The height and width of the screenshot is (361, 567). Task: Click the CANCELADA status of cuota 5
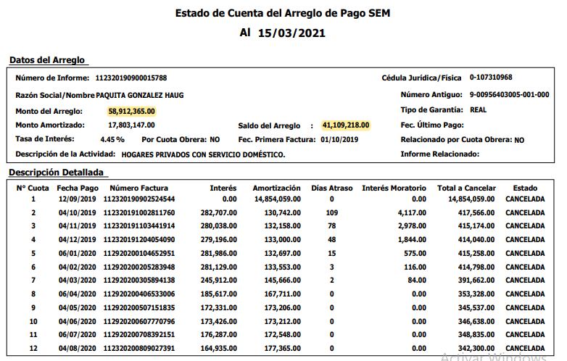click(524, 253)
